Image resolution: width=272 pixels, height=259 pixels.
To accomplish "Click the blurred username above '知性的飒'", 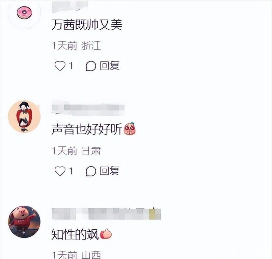I will (107, 213).
